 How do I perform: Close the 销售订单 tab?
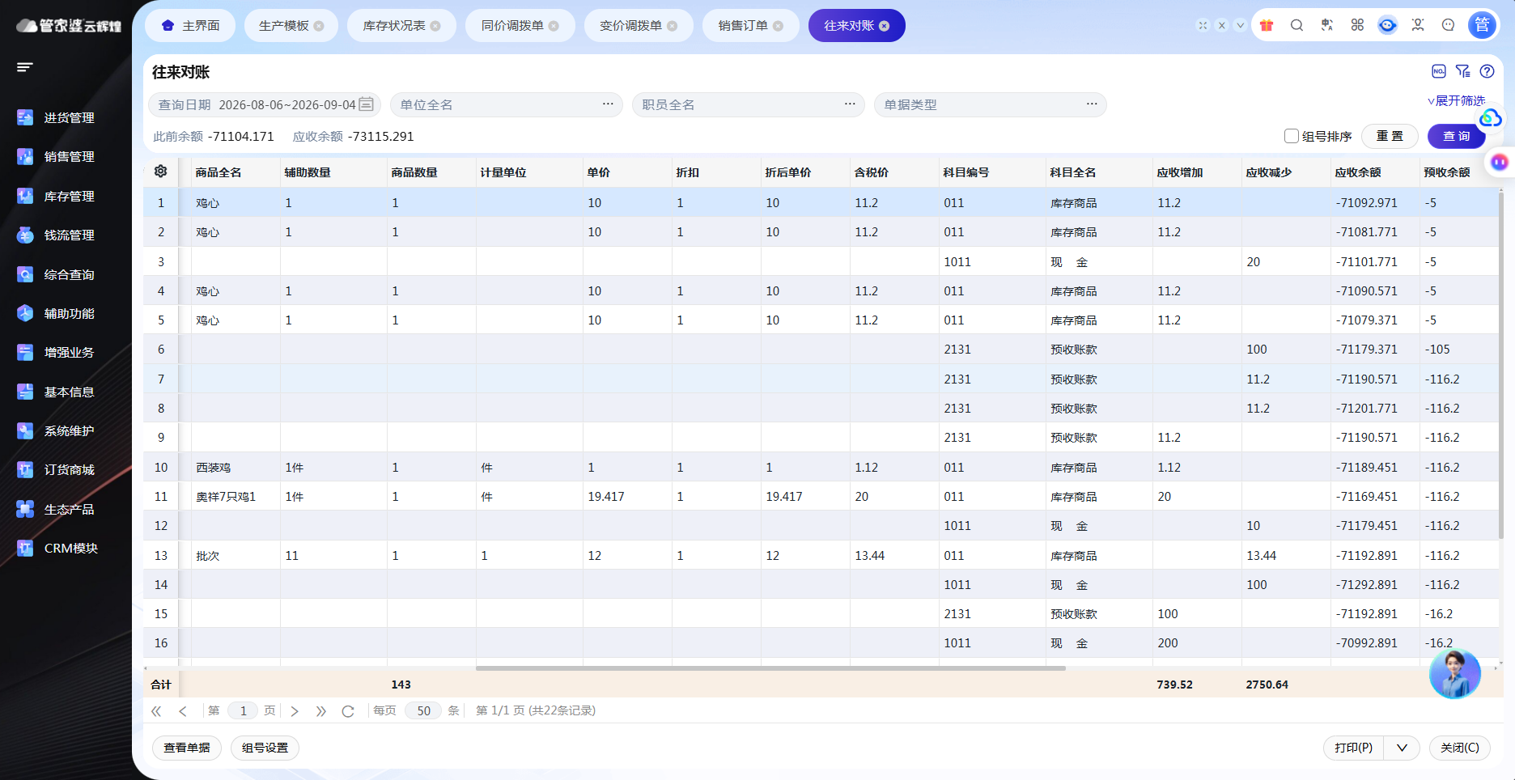778,26
